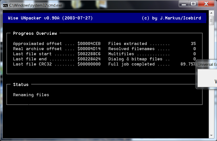Click the Approximated offset value $00004CEB
The height and width of the screenshot is (141, 217).
point(89,44)
